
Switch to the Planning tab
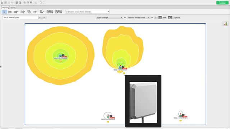pos(6,8)
